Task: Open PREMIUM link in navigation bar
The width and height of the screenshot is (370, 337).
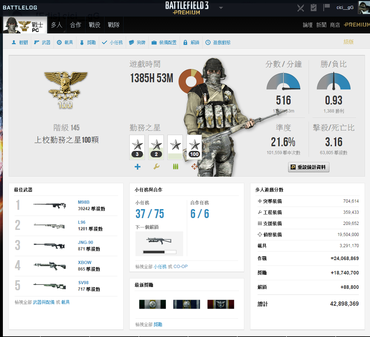Action: (357, 25)
